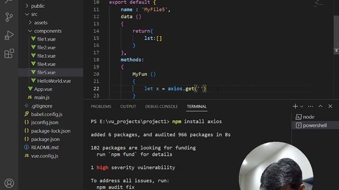Click the Babel icon beside babel.config.js

pos(26,114)
